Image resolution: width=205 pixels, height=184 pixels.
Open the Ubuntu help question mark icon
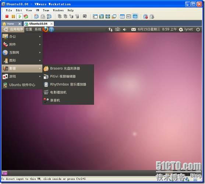(52, 29)
